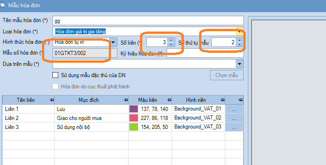Click the Lưu purpose cell
Viewport: 326px width, 165px height.
tap(92, 109)
